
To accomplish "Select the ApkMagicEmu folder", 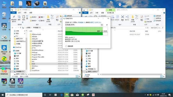I will click(x=36, y=46).
